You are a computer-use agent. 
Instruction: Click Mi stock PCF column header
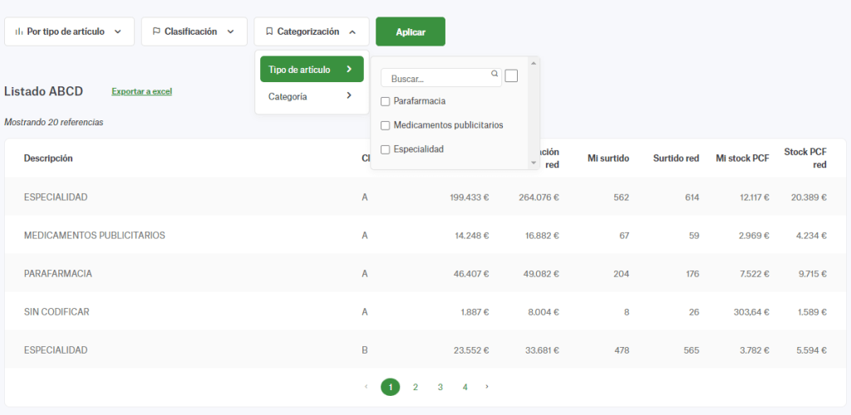[742, 159]
